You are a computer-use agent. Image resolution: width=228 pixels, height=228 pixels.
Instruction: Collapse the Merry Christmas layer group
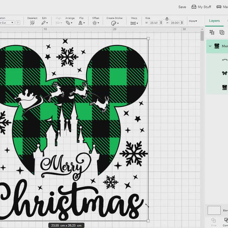210,46
